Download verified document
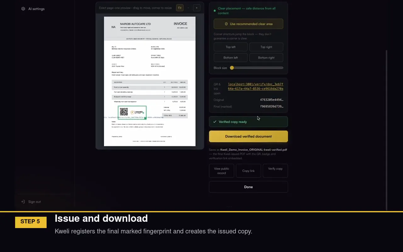The height and width of the screenshot is (252, 403). point(248,136)
